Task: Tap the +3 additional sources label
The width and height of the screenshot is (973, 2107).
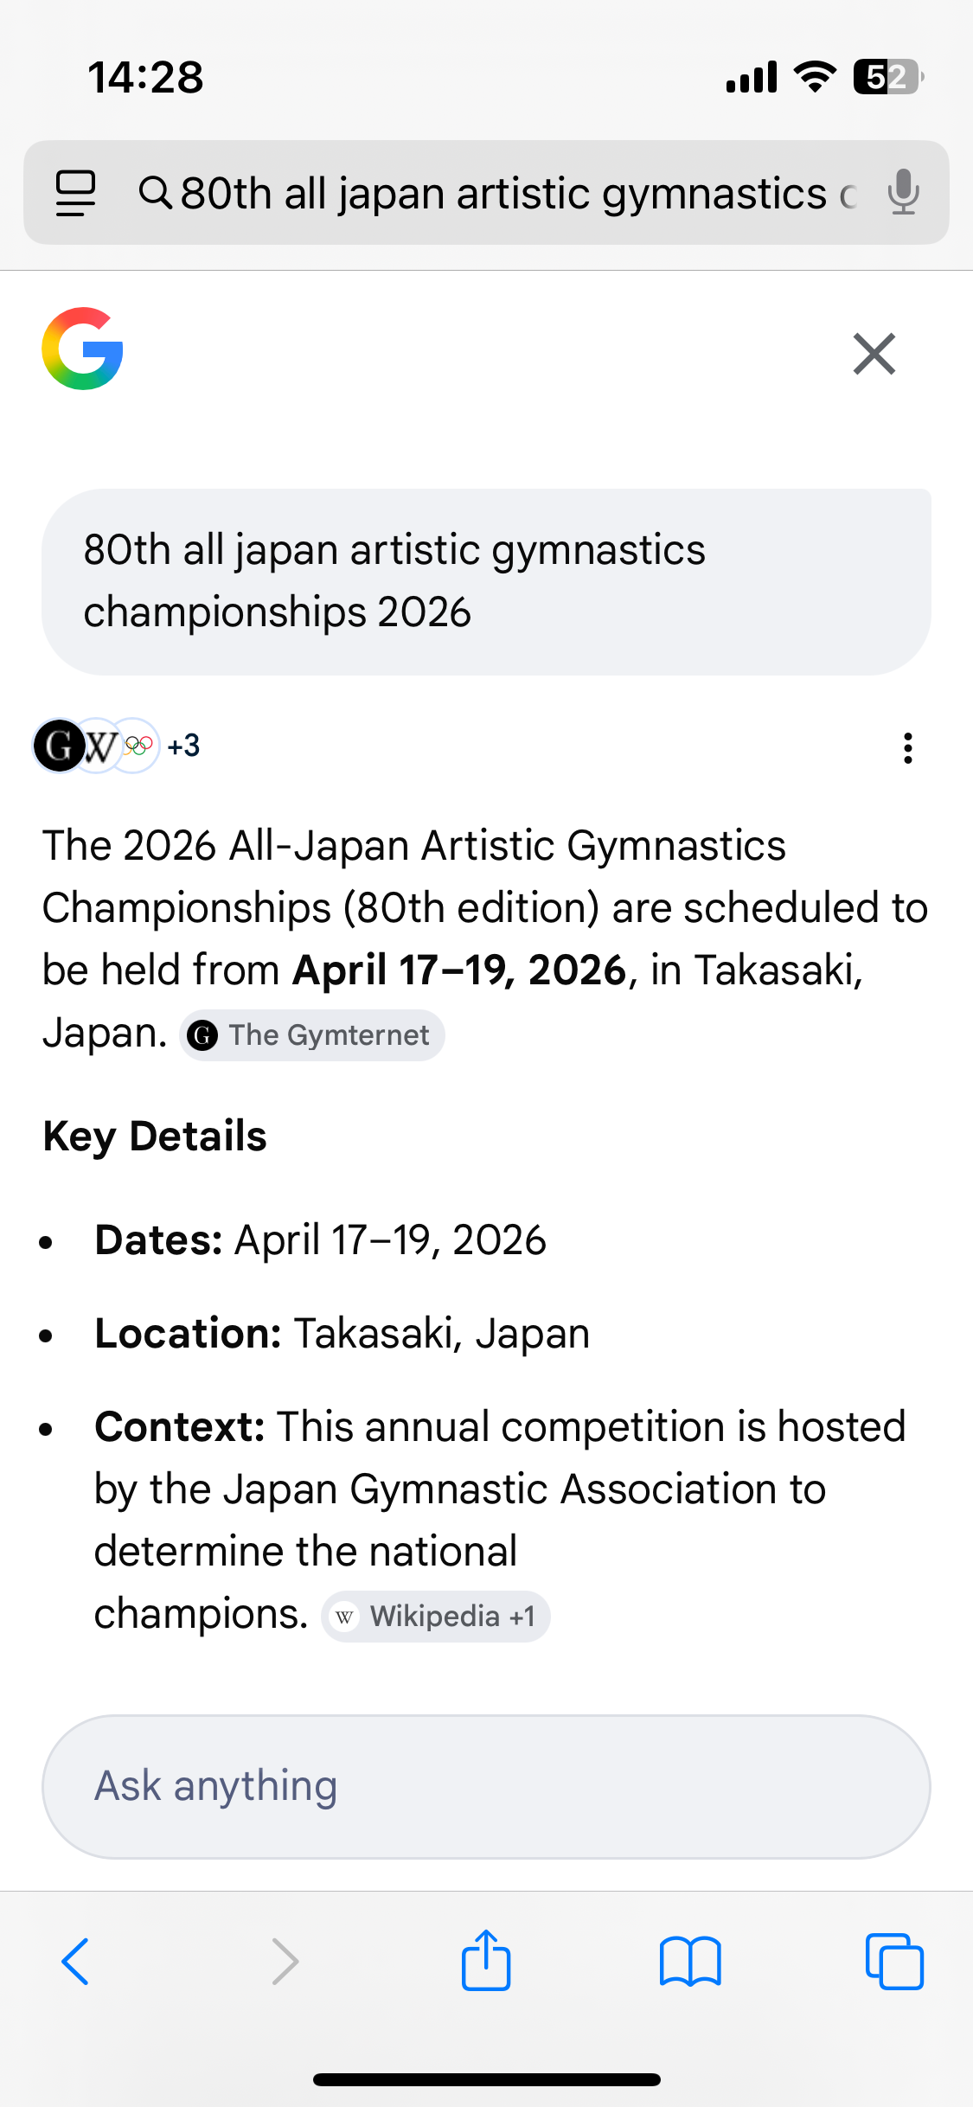Action: [x=183, y=746]
